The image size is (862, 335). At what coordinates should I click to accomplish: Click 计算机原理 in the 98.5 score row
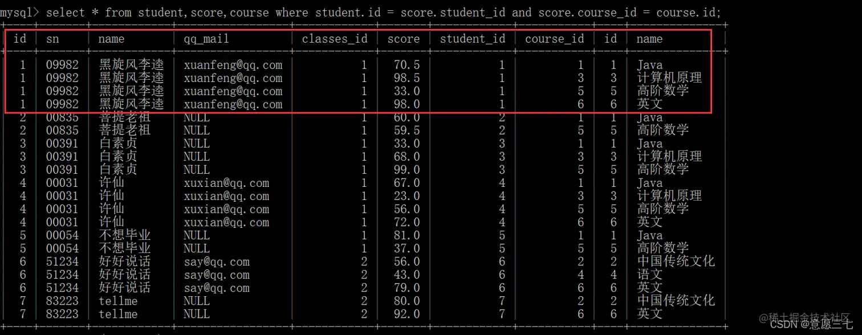click(x=669, y=78)
